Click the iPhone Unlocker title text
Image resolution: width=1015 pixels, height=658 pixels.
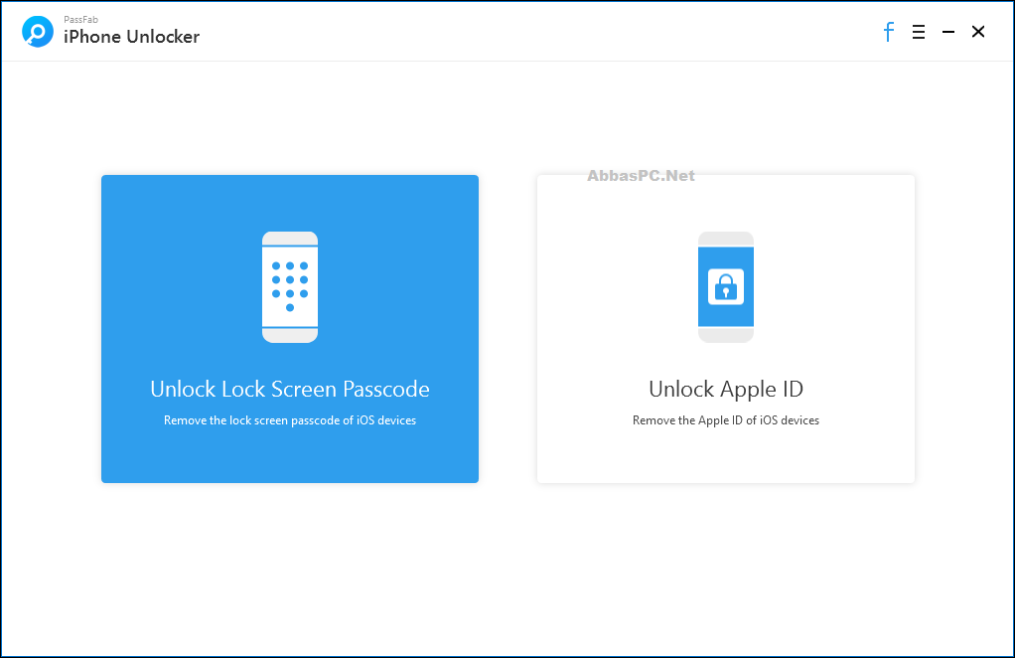tap(131, 37)
